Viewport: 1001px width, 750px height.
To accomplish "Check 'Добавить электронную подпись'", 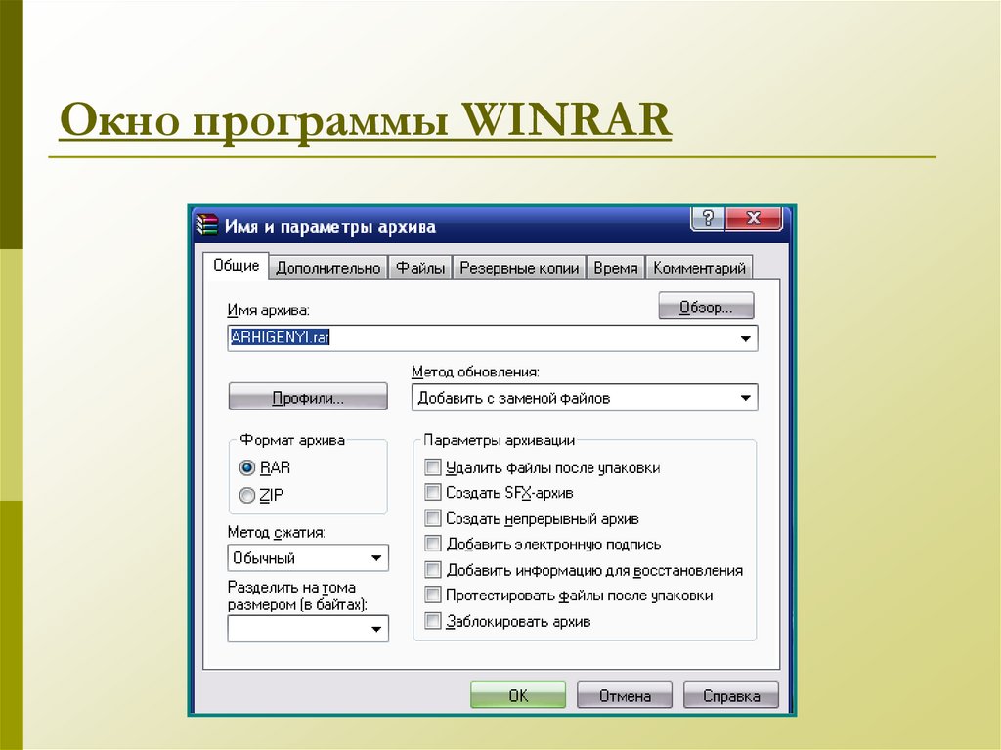I will point(433,544).
